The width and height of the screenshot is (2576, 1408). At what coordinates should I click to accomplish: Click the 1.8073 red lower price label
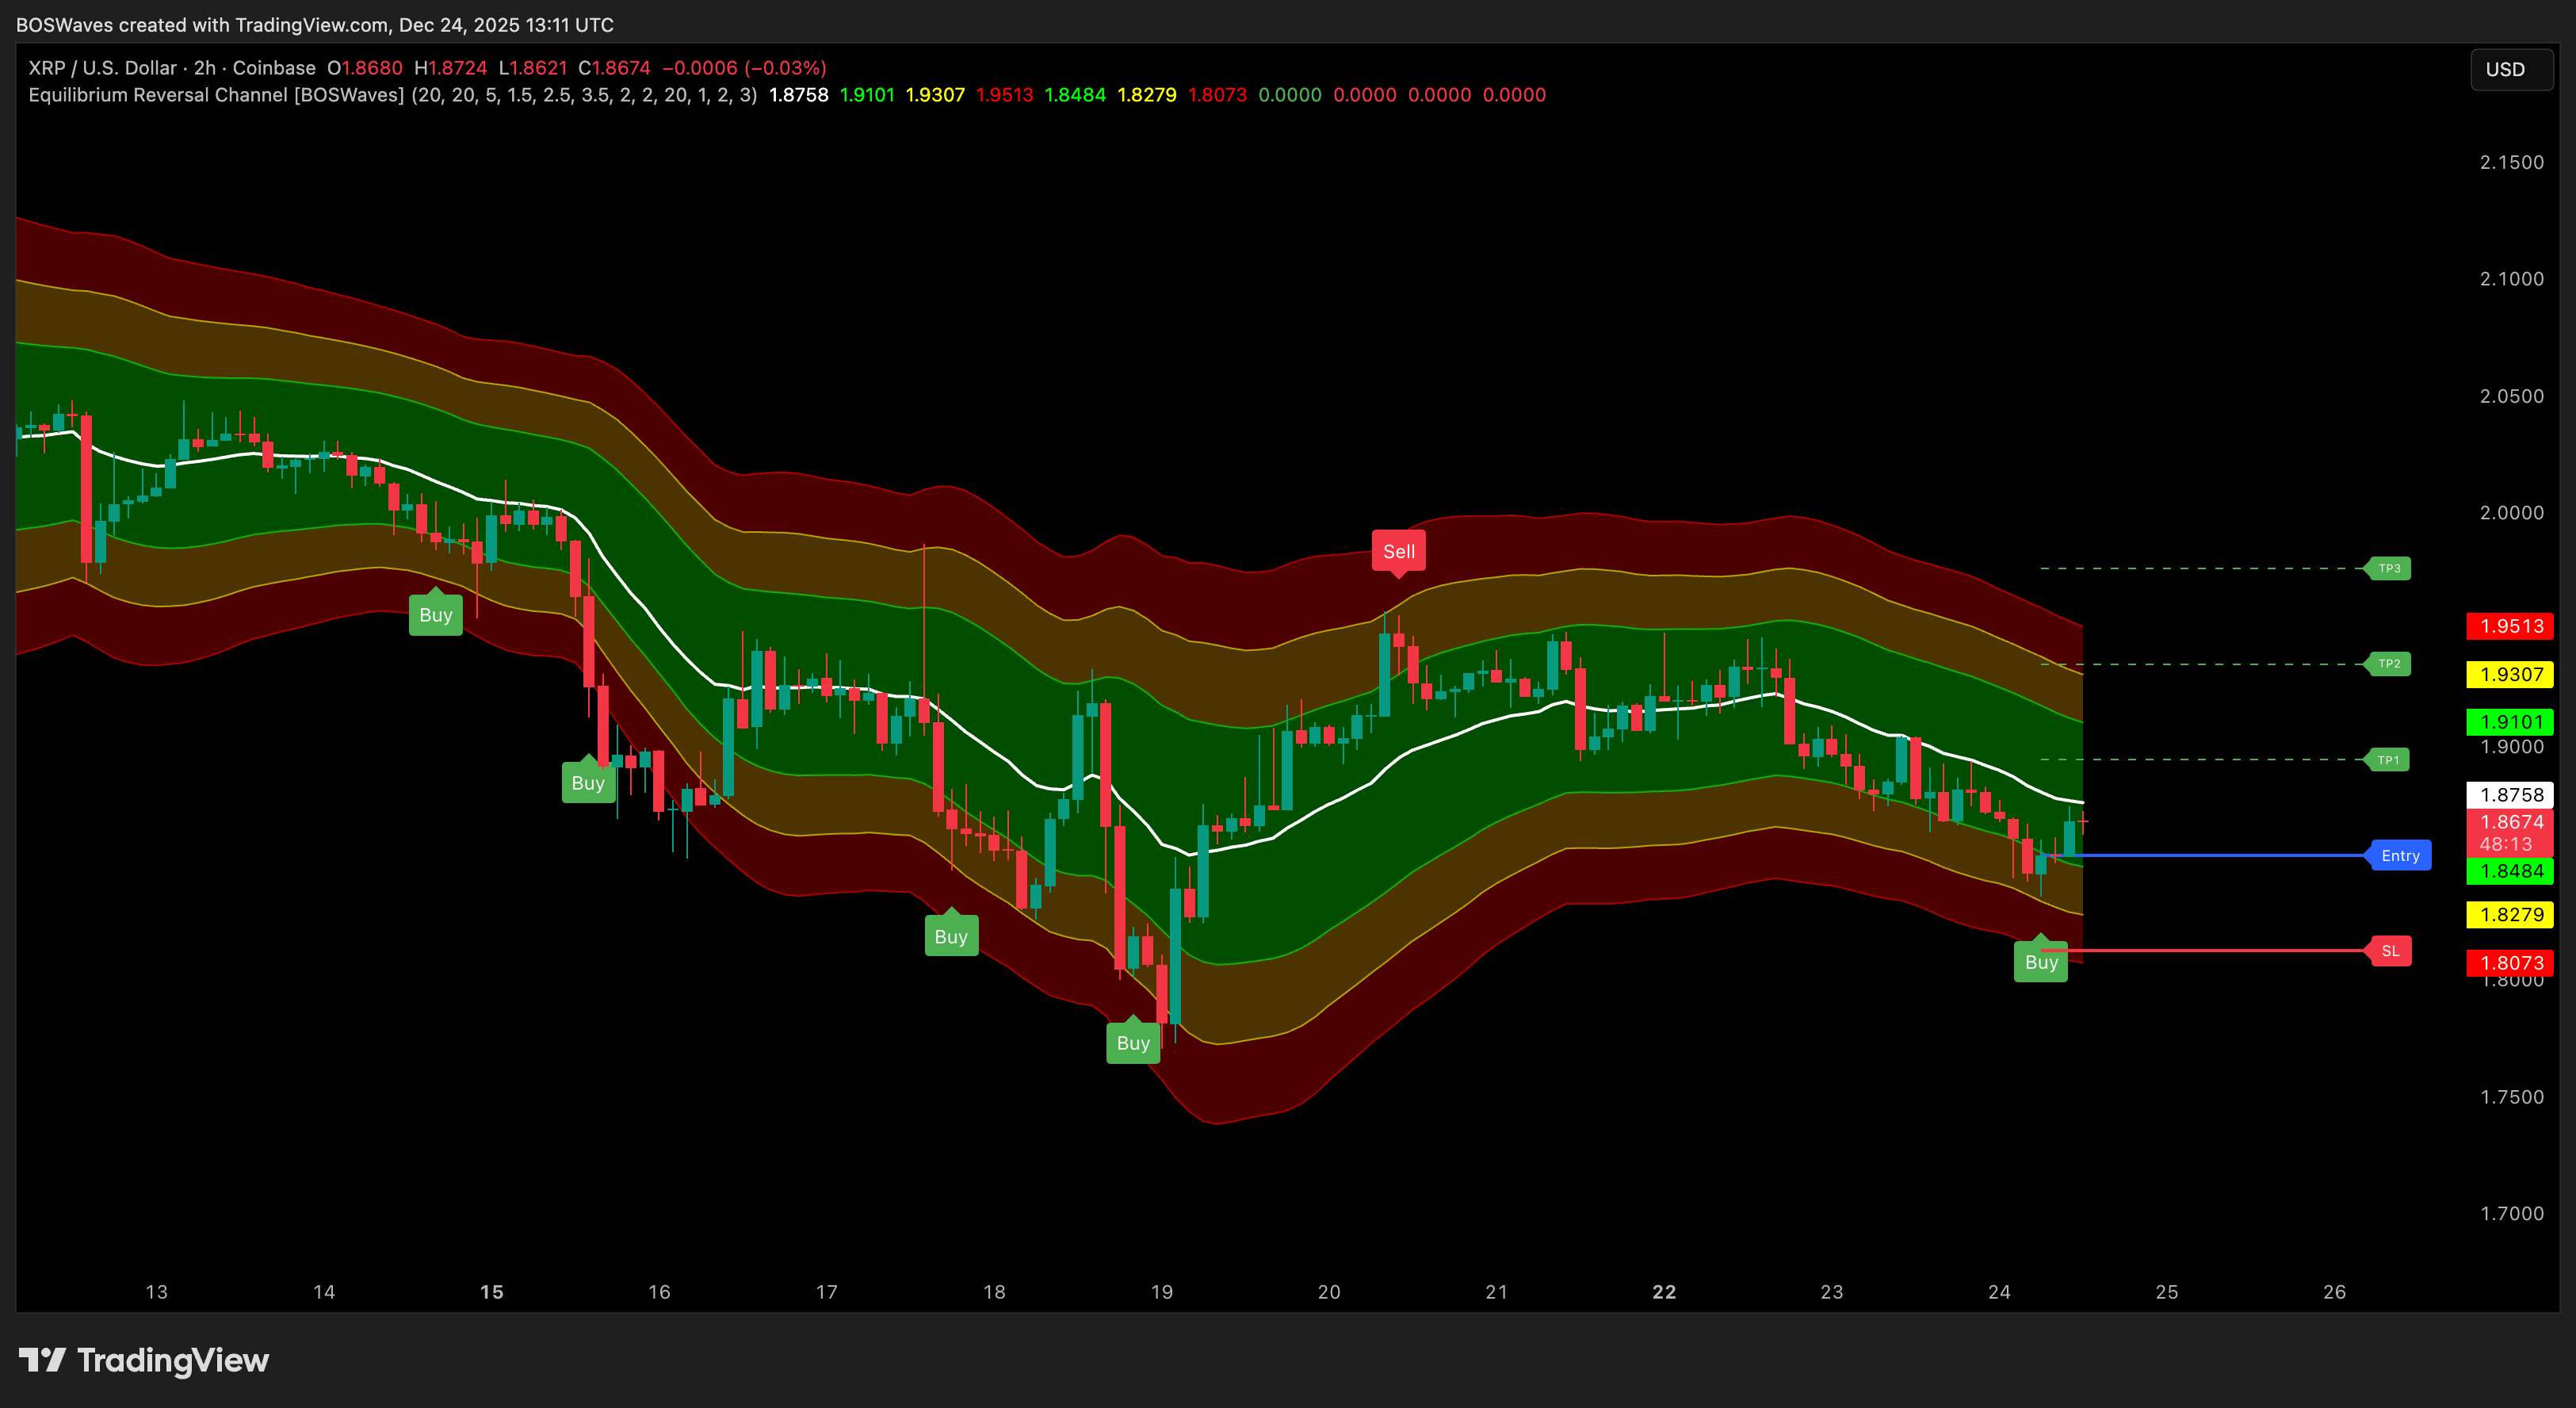[2511, 962]
